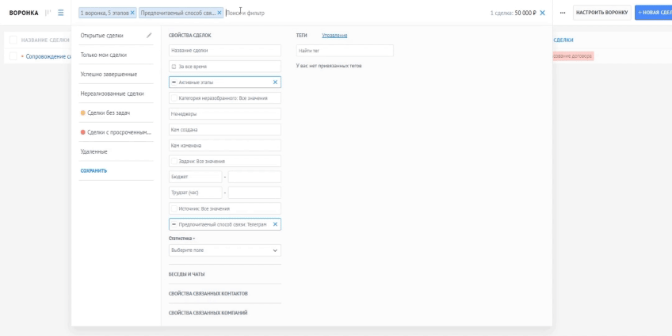Focus the 'Трудзат (час)' minimum input
Screen dimensions: 672x336
pyautogui.click(x=196, y=193)
